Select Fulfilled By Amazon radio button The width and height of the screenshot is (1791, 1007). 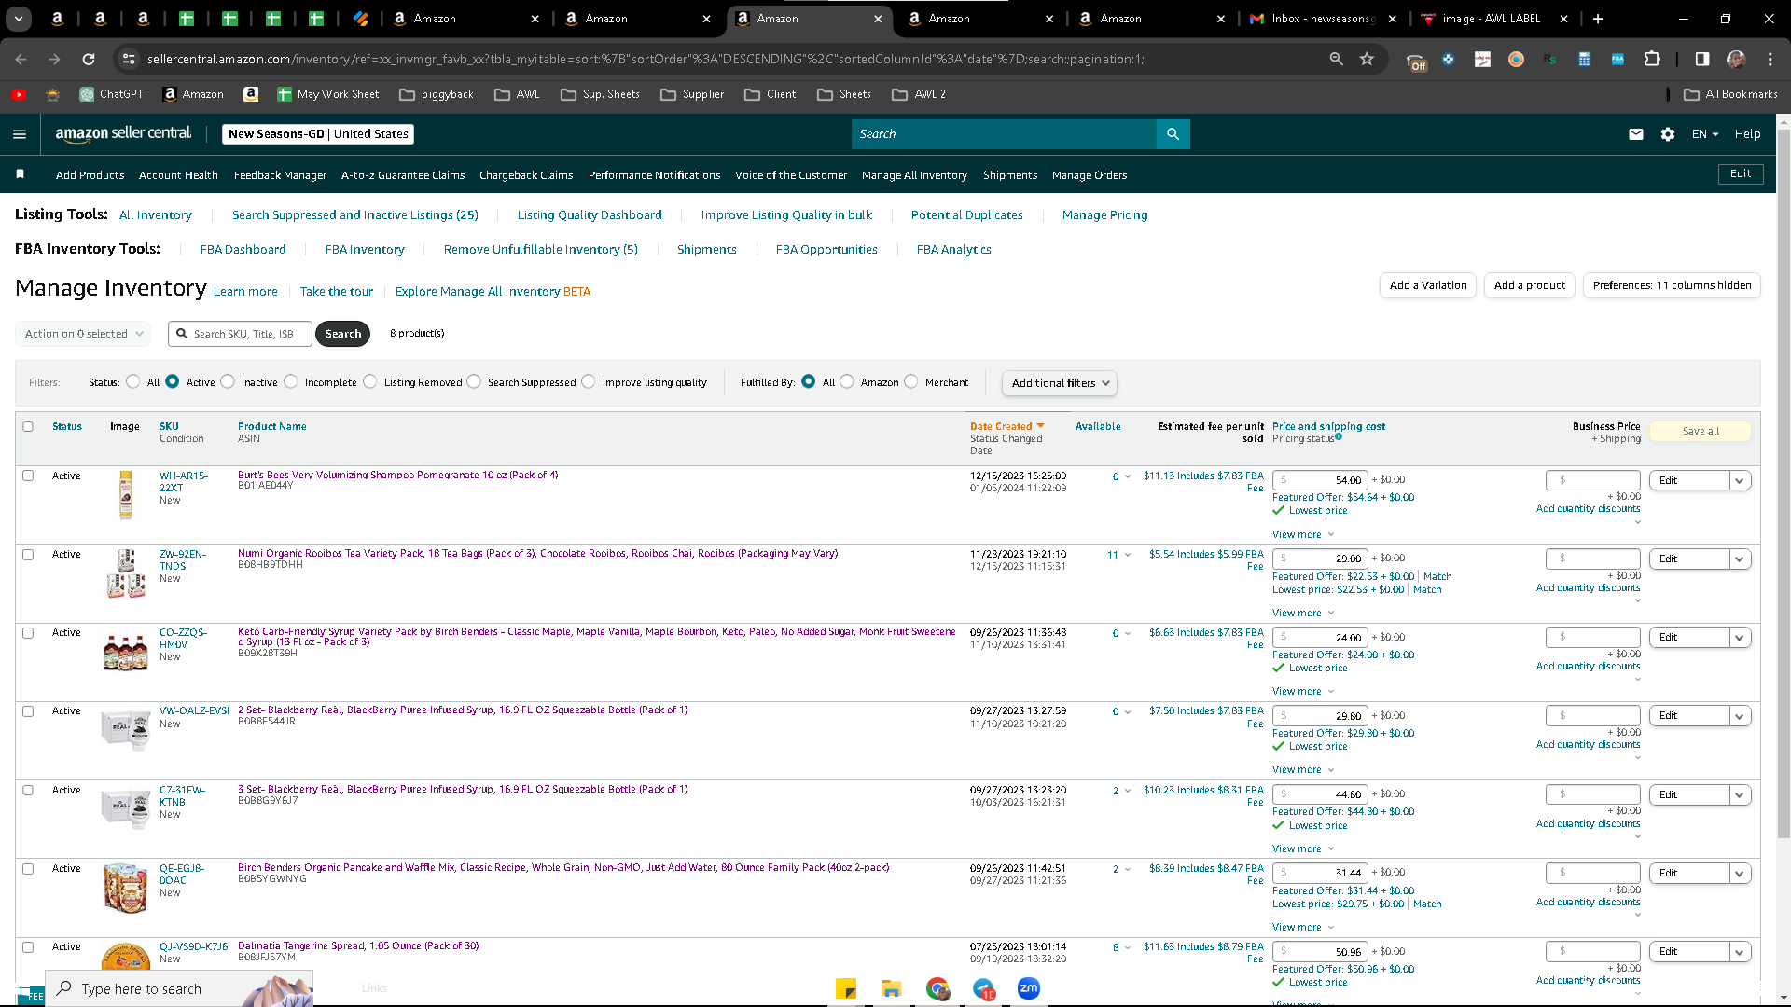tap(847, 381)
